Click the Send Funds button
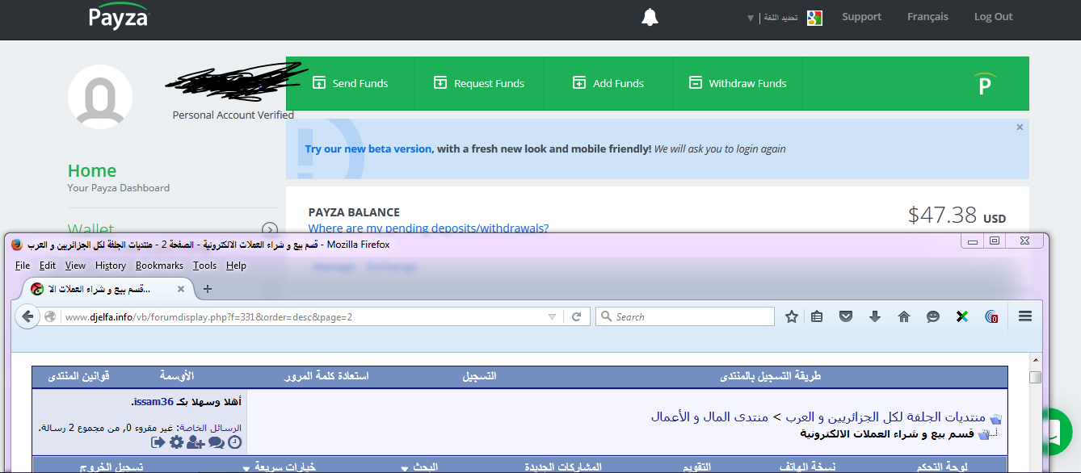Screen dimensions: 1081x473 point(351,83)
